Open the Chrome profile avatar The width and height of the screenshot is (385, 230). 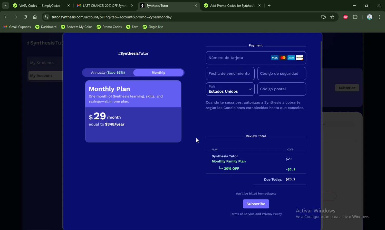pyautogui.click(x=370, y=17)
